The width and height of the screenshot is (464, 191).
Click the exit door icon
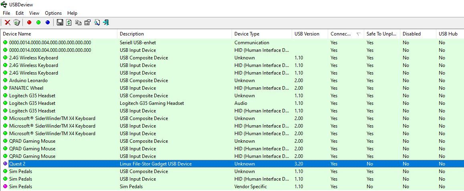106,22
